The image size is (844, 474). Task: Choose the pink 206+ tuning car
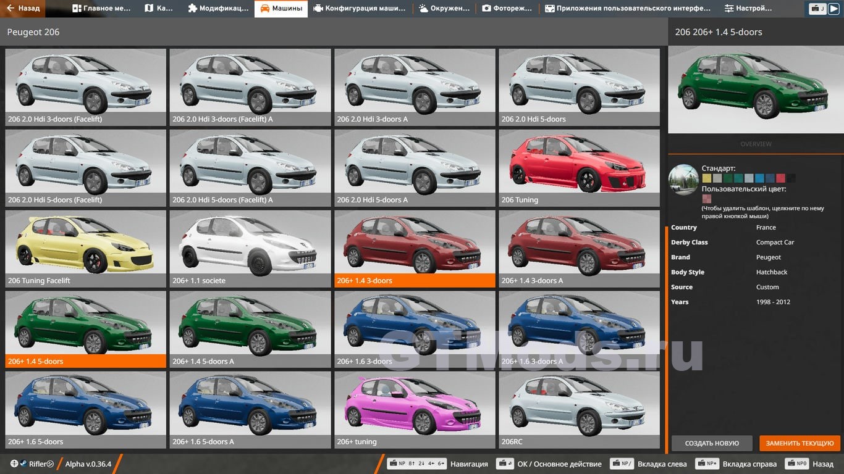coord(415,410)
